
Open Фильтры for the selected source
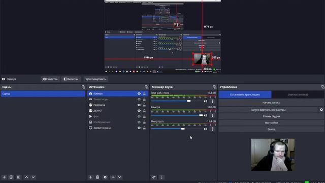[71, 79]
